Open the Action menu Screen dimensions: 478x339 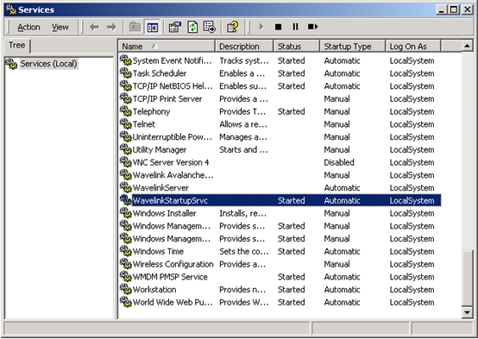(28, 28)
